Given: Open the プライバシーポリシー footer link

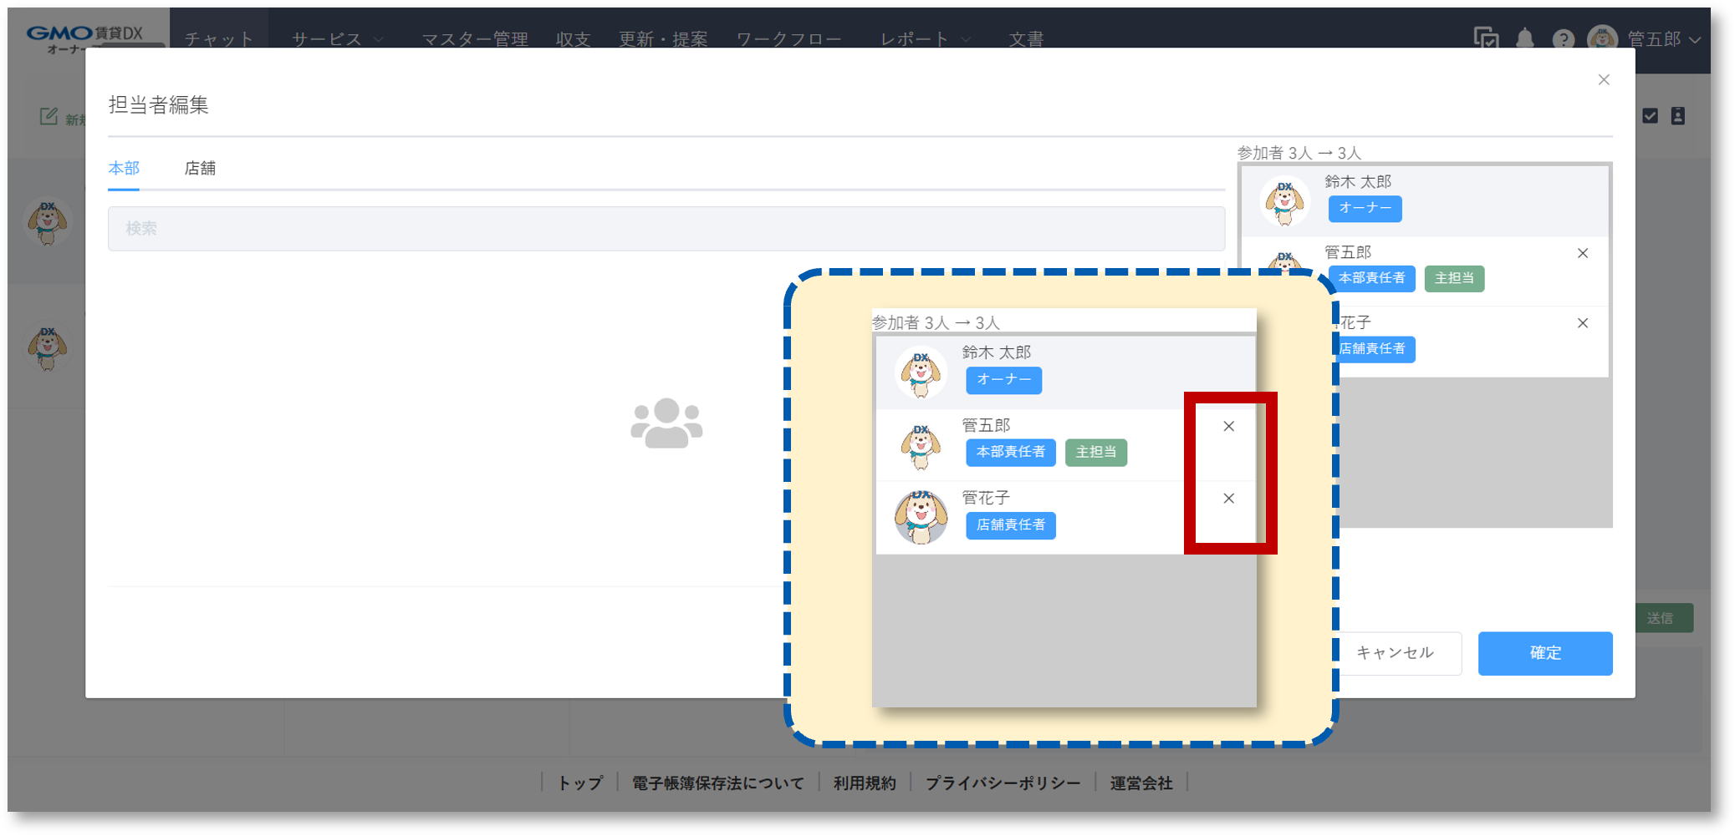Looking at the screenshot, I should pos(1003,783).
